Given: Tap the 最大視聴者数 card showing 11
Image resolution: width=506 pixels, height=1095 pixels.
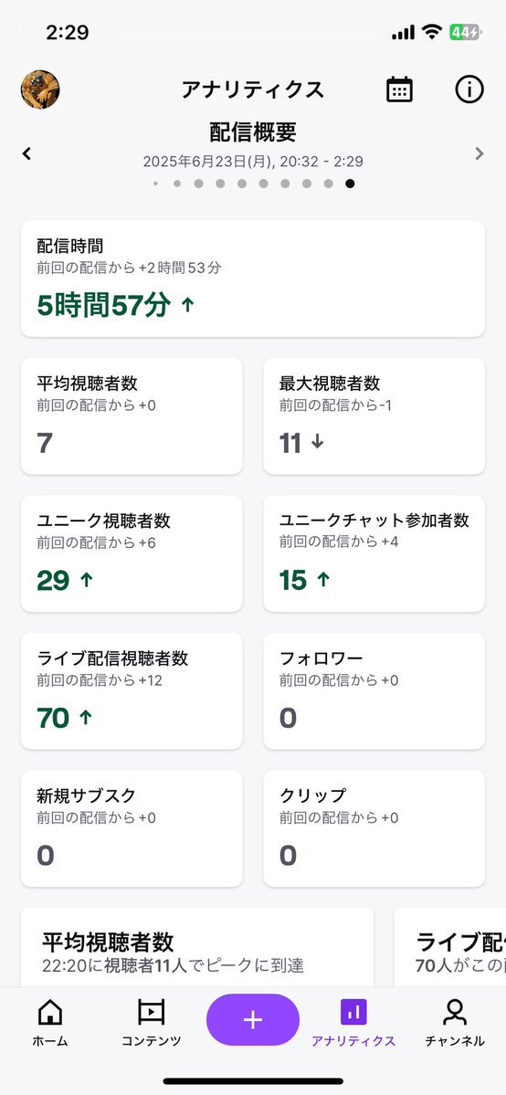Looking at the screenshot, I should (374, 416).
